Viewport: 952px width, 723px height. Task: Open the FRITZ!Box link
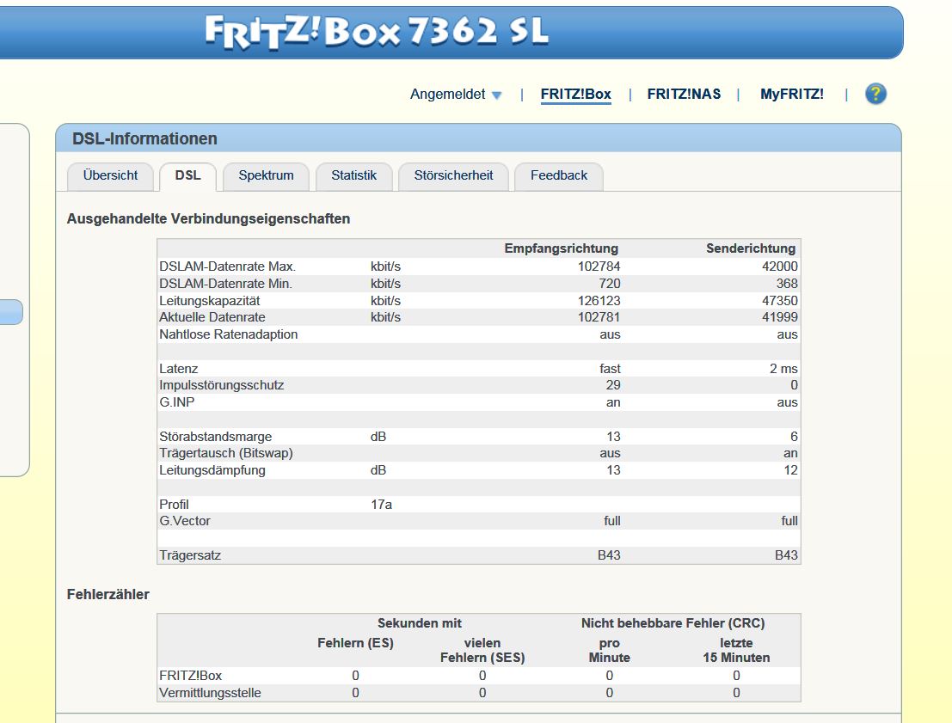(x=575, y=94)
